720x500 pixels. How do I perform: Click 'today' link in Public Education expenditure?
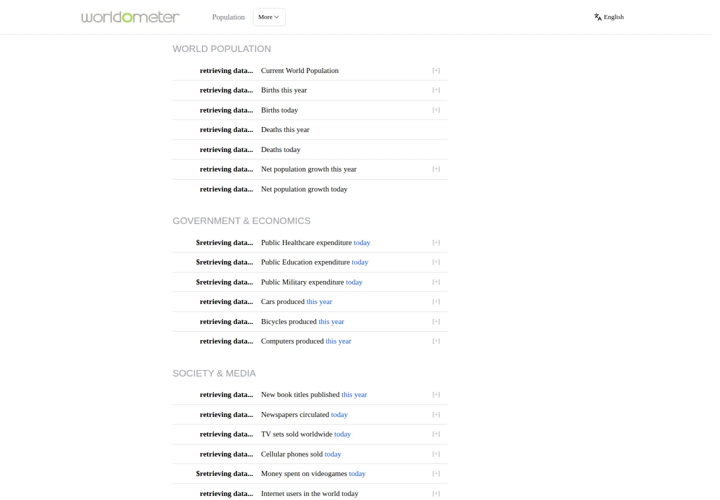(360, 262)
